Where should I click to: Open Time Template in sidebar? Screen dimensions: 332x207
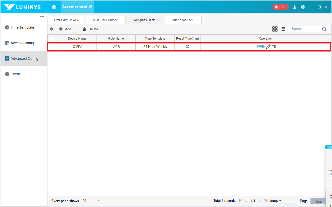pos(22,27)
